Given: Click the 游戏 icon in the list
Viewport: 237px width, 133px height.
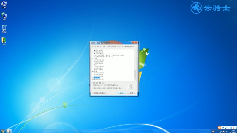Looking at the screenshot, I should (x=93, y=71).
